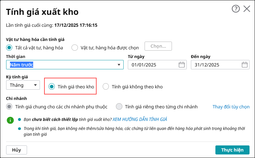Viewport: 255px width, 158px height.
Task: Click the Từ ngày date field
Action: pyautogui.click(x=151, y=65)
